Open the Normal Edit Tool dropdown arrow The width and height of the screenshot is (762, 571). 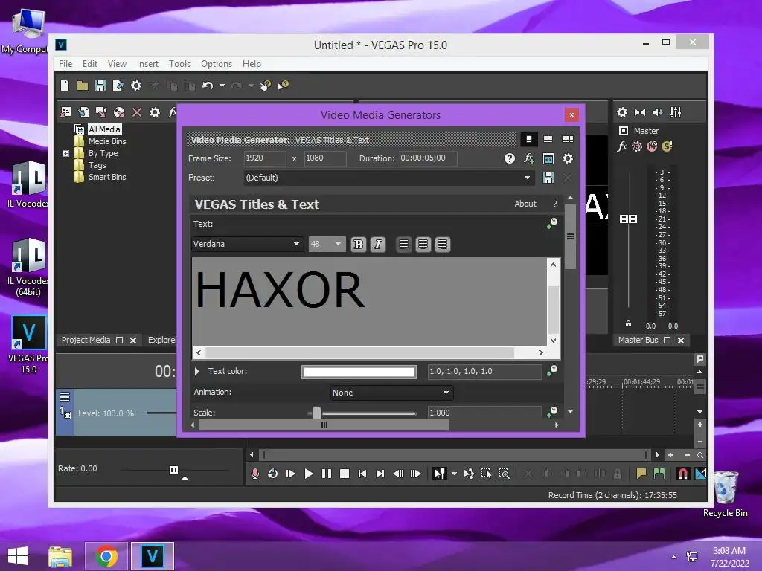coord(454,474)
